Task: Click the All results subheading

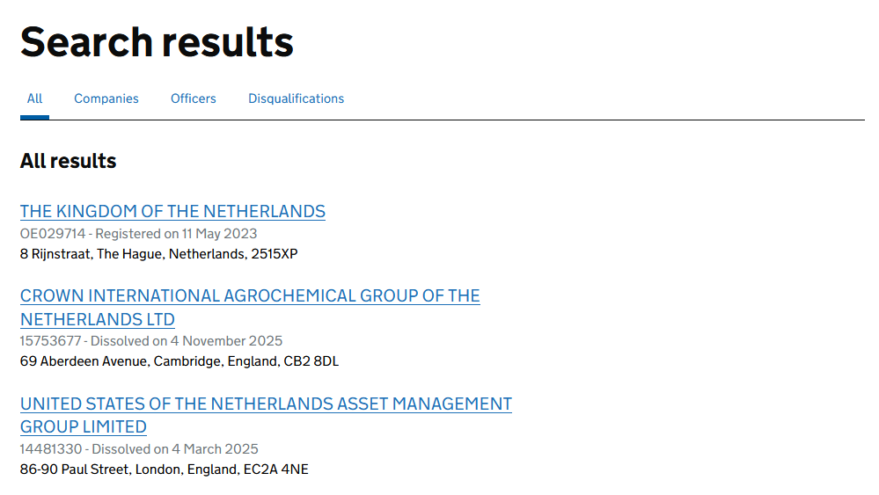Action: click(x=68, y=161)
